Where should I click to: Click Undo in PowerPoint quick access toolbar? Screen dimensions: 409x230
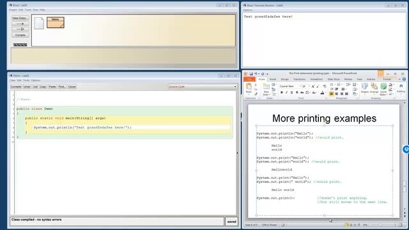click(x=256, y=74)
